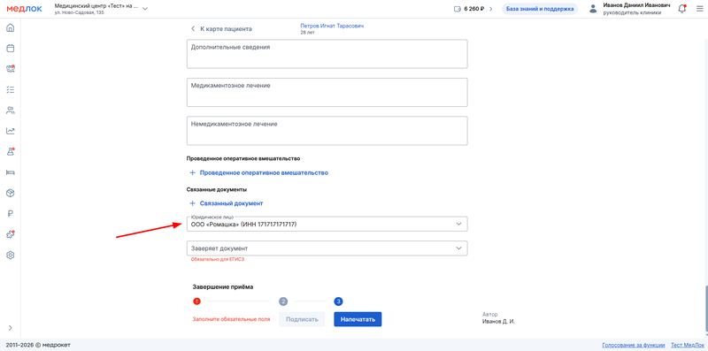This screenshot has width=708, height=351.
Task: Click the wallet balance icon
Action: 457,9
